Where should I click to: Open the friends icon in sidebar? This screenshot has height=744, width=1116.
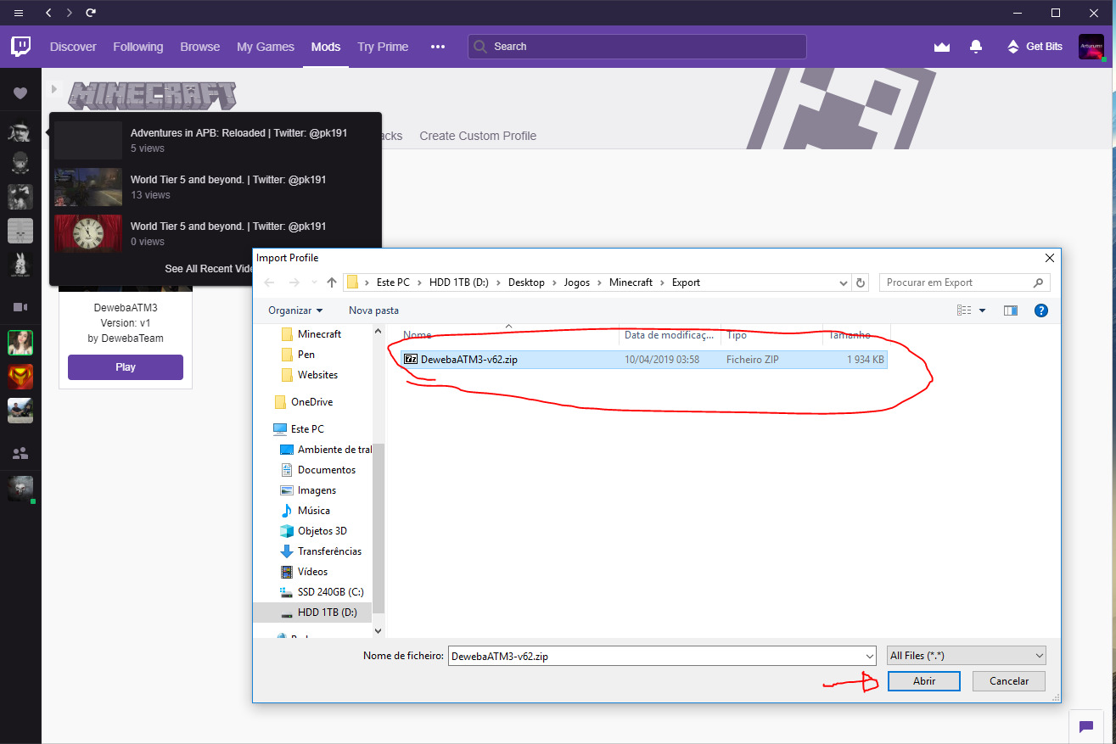pyautogui.click(x=20, y=453)
